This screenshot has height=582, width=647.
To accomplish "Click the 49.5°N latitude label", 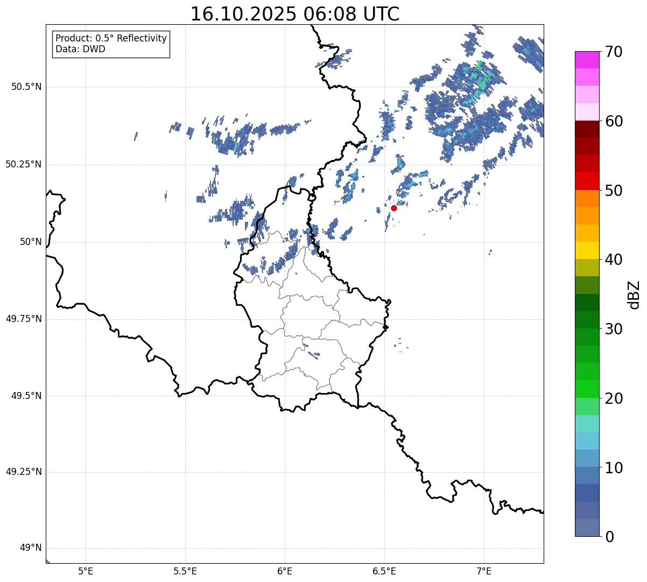I will (x=26, y=396).
